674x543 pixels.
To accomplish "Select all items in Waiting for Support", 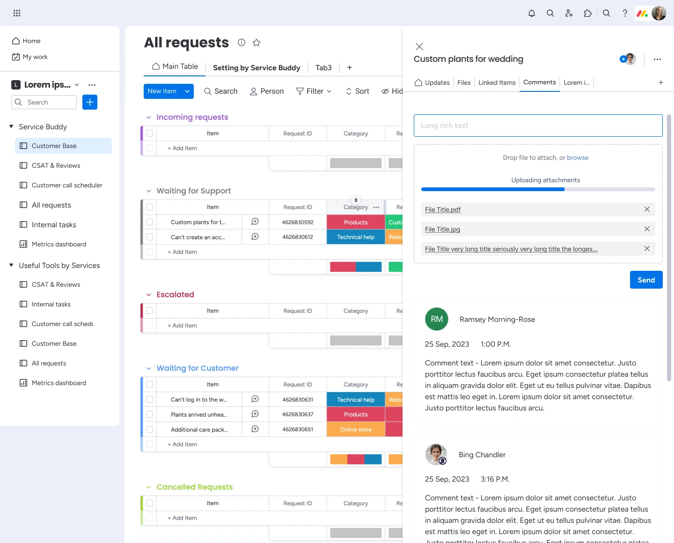I will [150, 207].
